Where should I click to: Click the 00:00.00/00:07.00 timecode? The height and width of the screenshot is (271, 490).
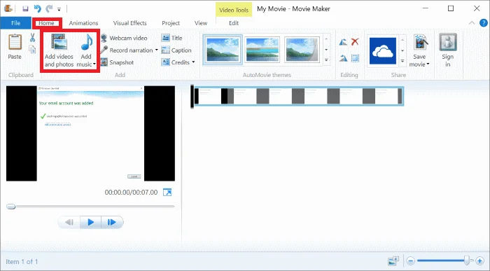(x=131, y=193)
